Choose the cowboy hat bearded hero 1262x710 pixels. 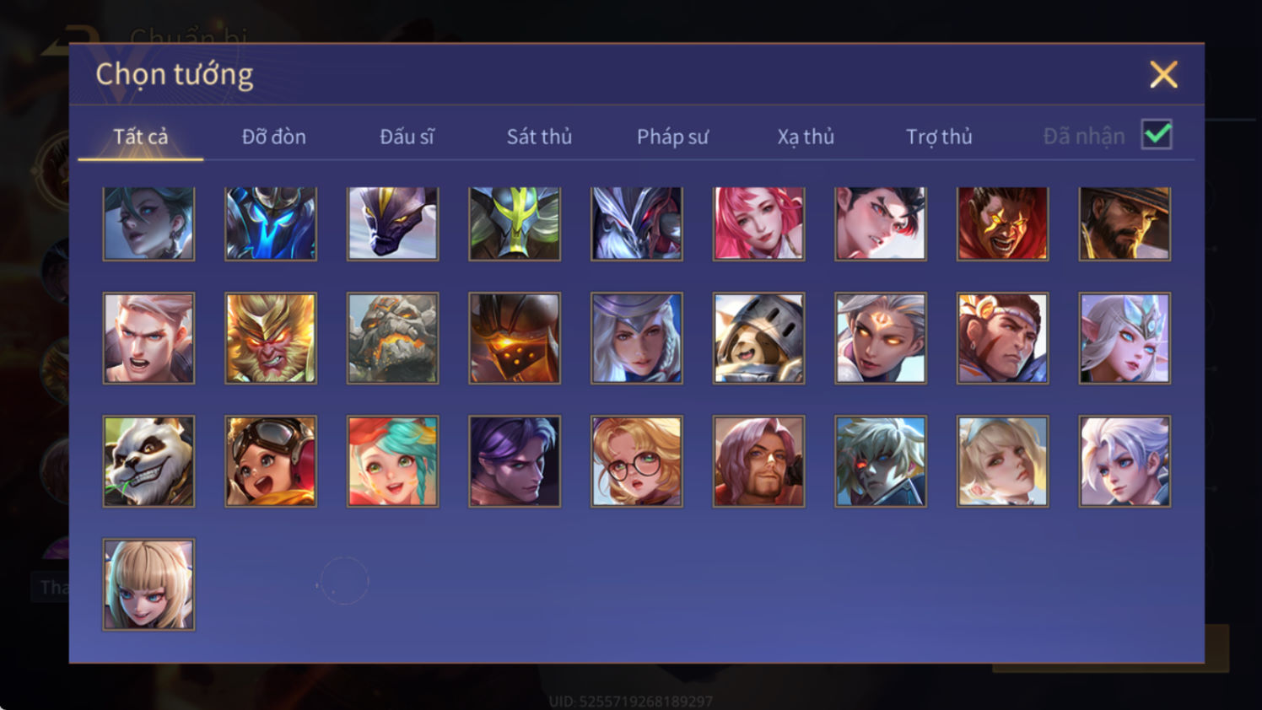click(1124, 223)
